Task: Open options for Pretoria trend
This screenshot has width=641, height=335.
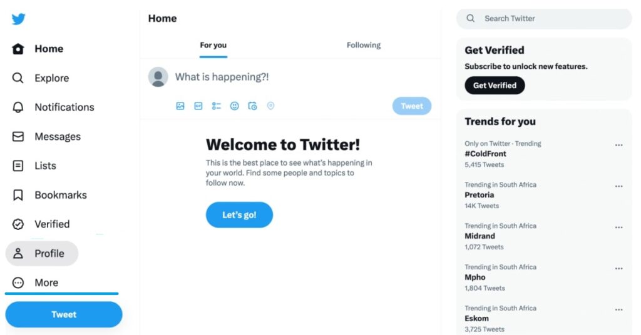Action: [619, 186]
